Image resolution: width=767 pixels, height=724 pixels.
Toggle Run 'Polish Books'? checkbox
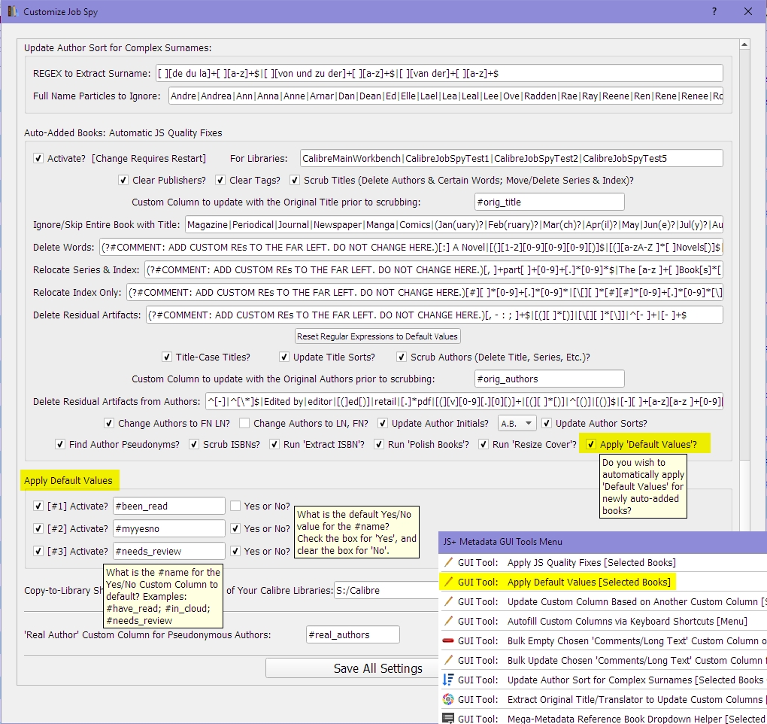pyautogui.click(x=379, y=444)
